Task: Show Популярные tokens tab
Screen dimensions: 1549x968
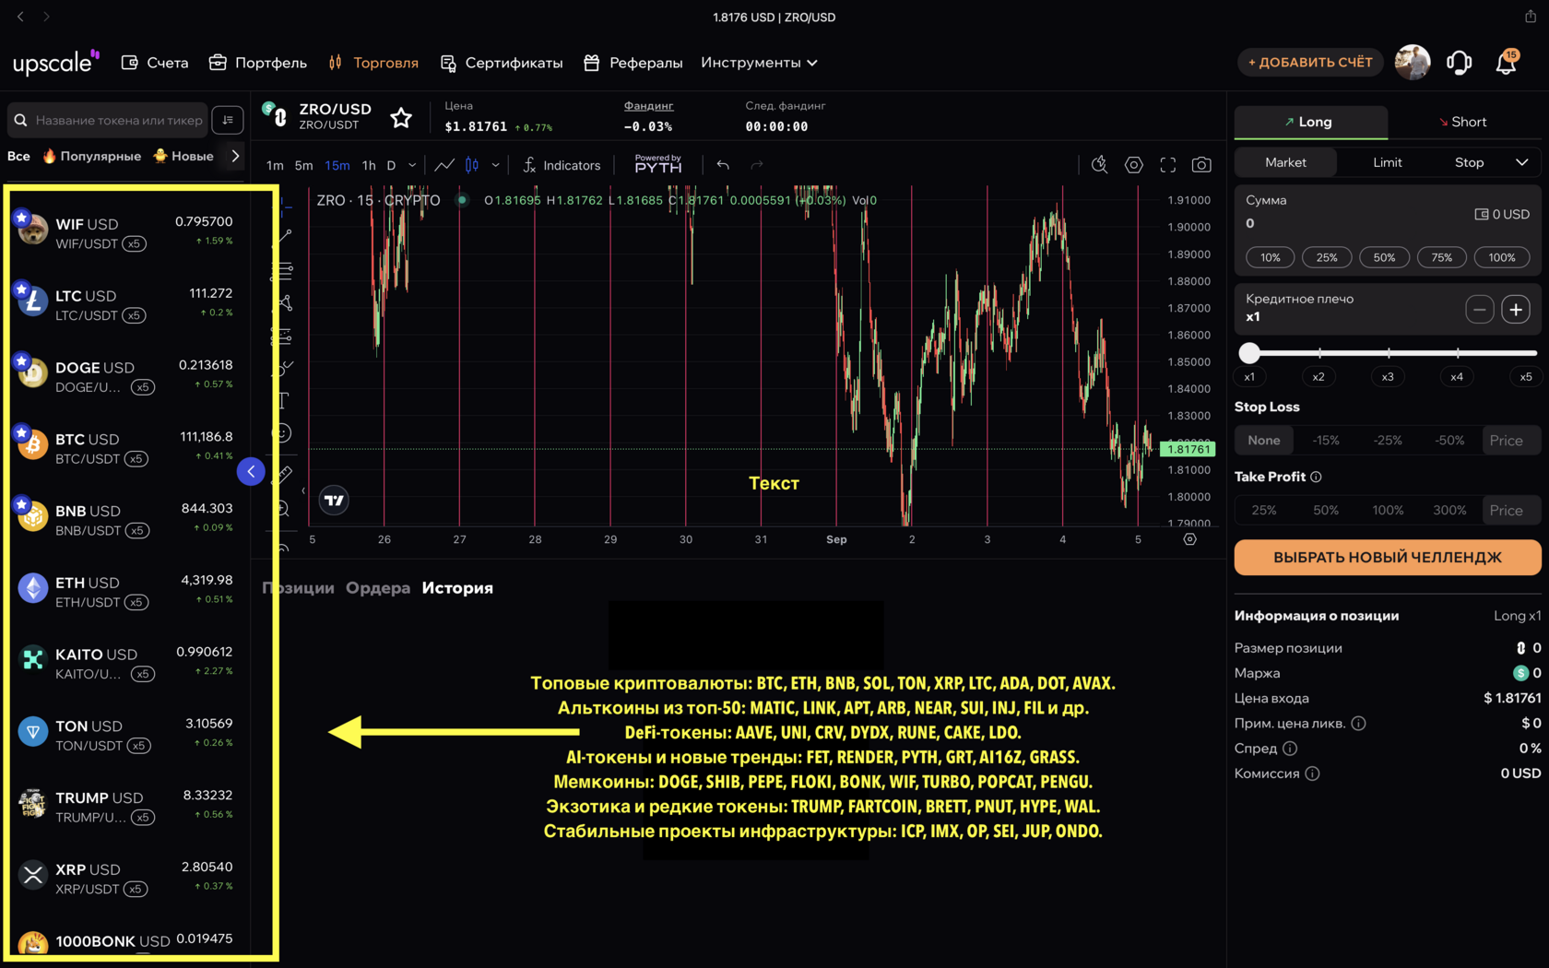Action: tap(92, 156)
